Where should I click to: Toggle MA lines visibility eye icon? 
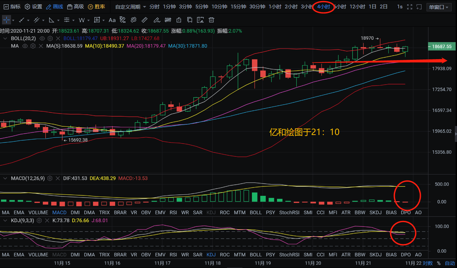click(25, 46)
